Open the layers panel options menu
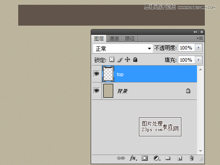The image size is (220, 165). [200, 39]
